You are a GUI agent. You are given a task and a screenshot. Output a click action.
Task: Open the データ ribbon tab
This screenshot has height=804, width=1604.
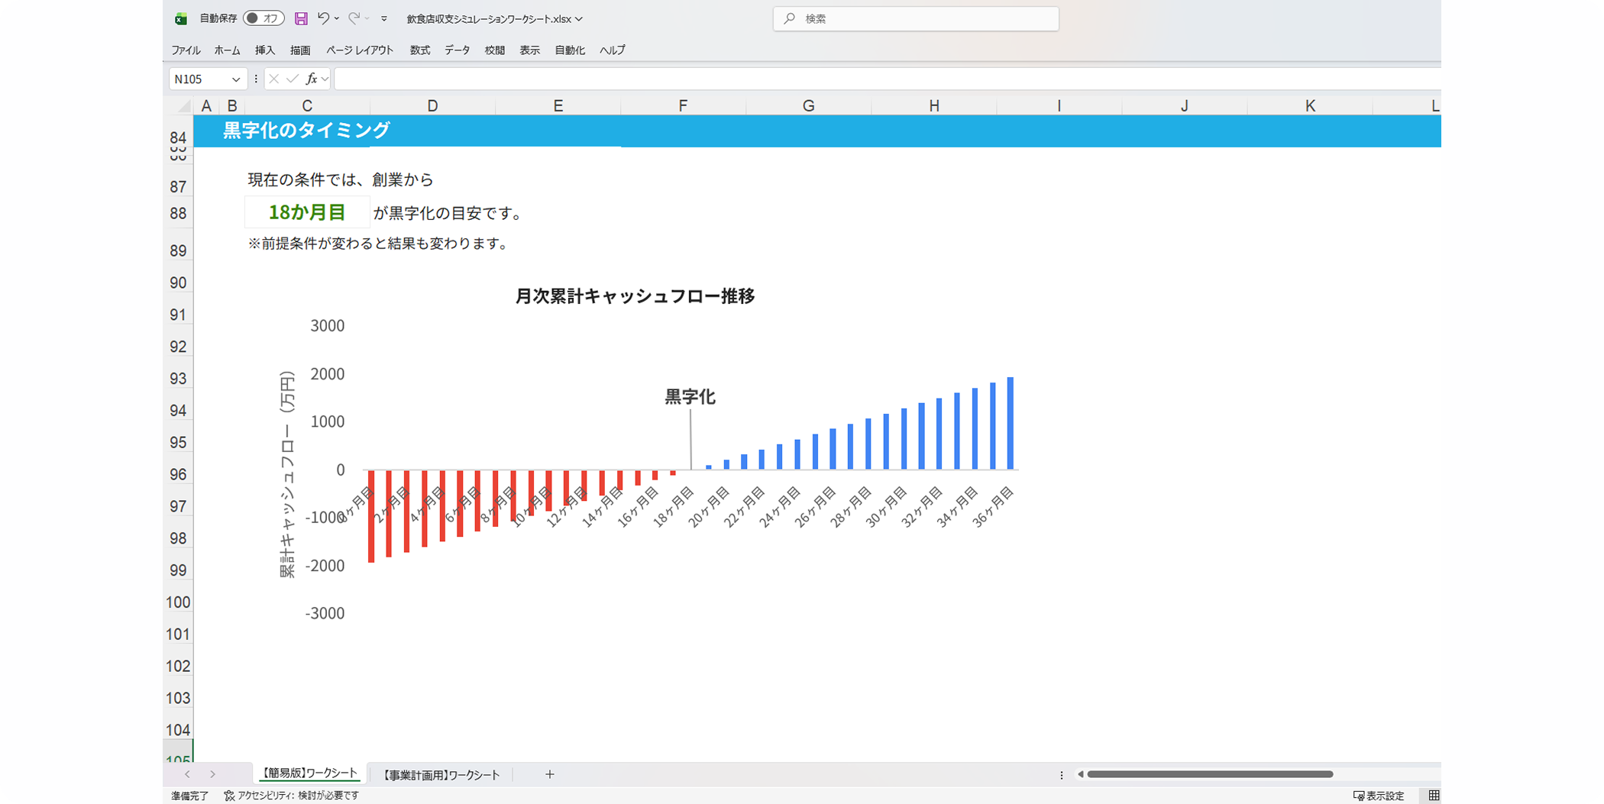(457, 50)
